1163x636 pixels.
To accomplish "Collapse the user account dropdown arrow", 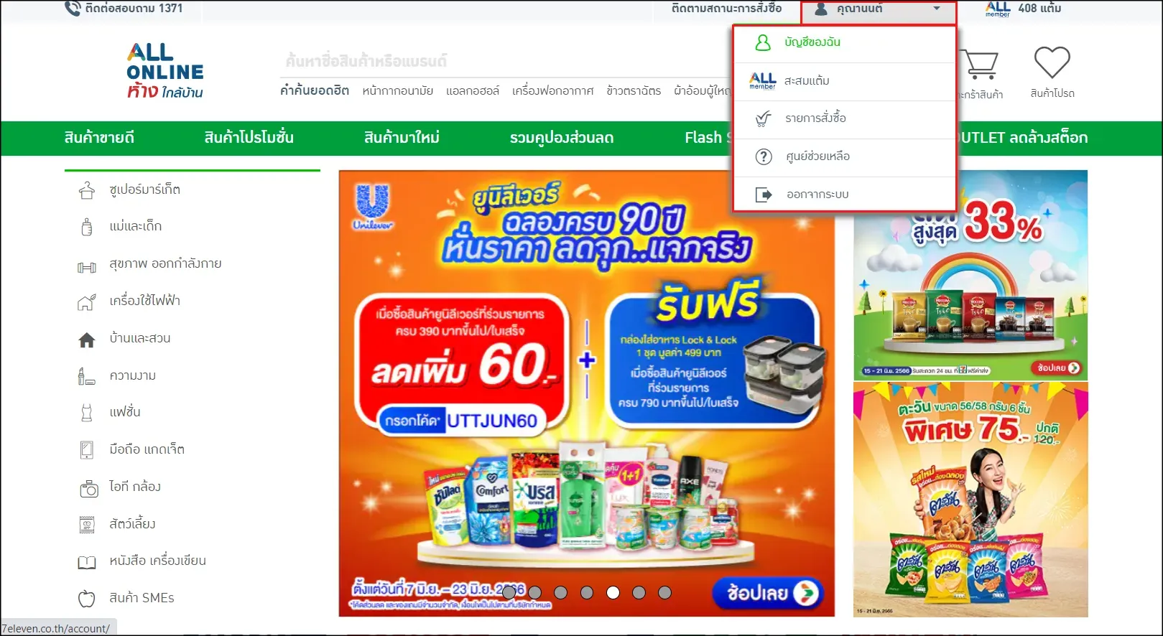I will tap(936, 9).
